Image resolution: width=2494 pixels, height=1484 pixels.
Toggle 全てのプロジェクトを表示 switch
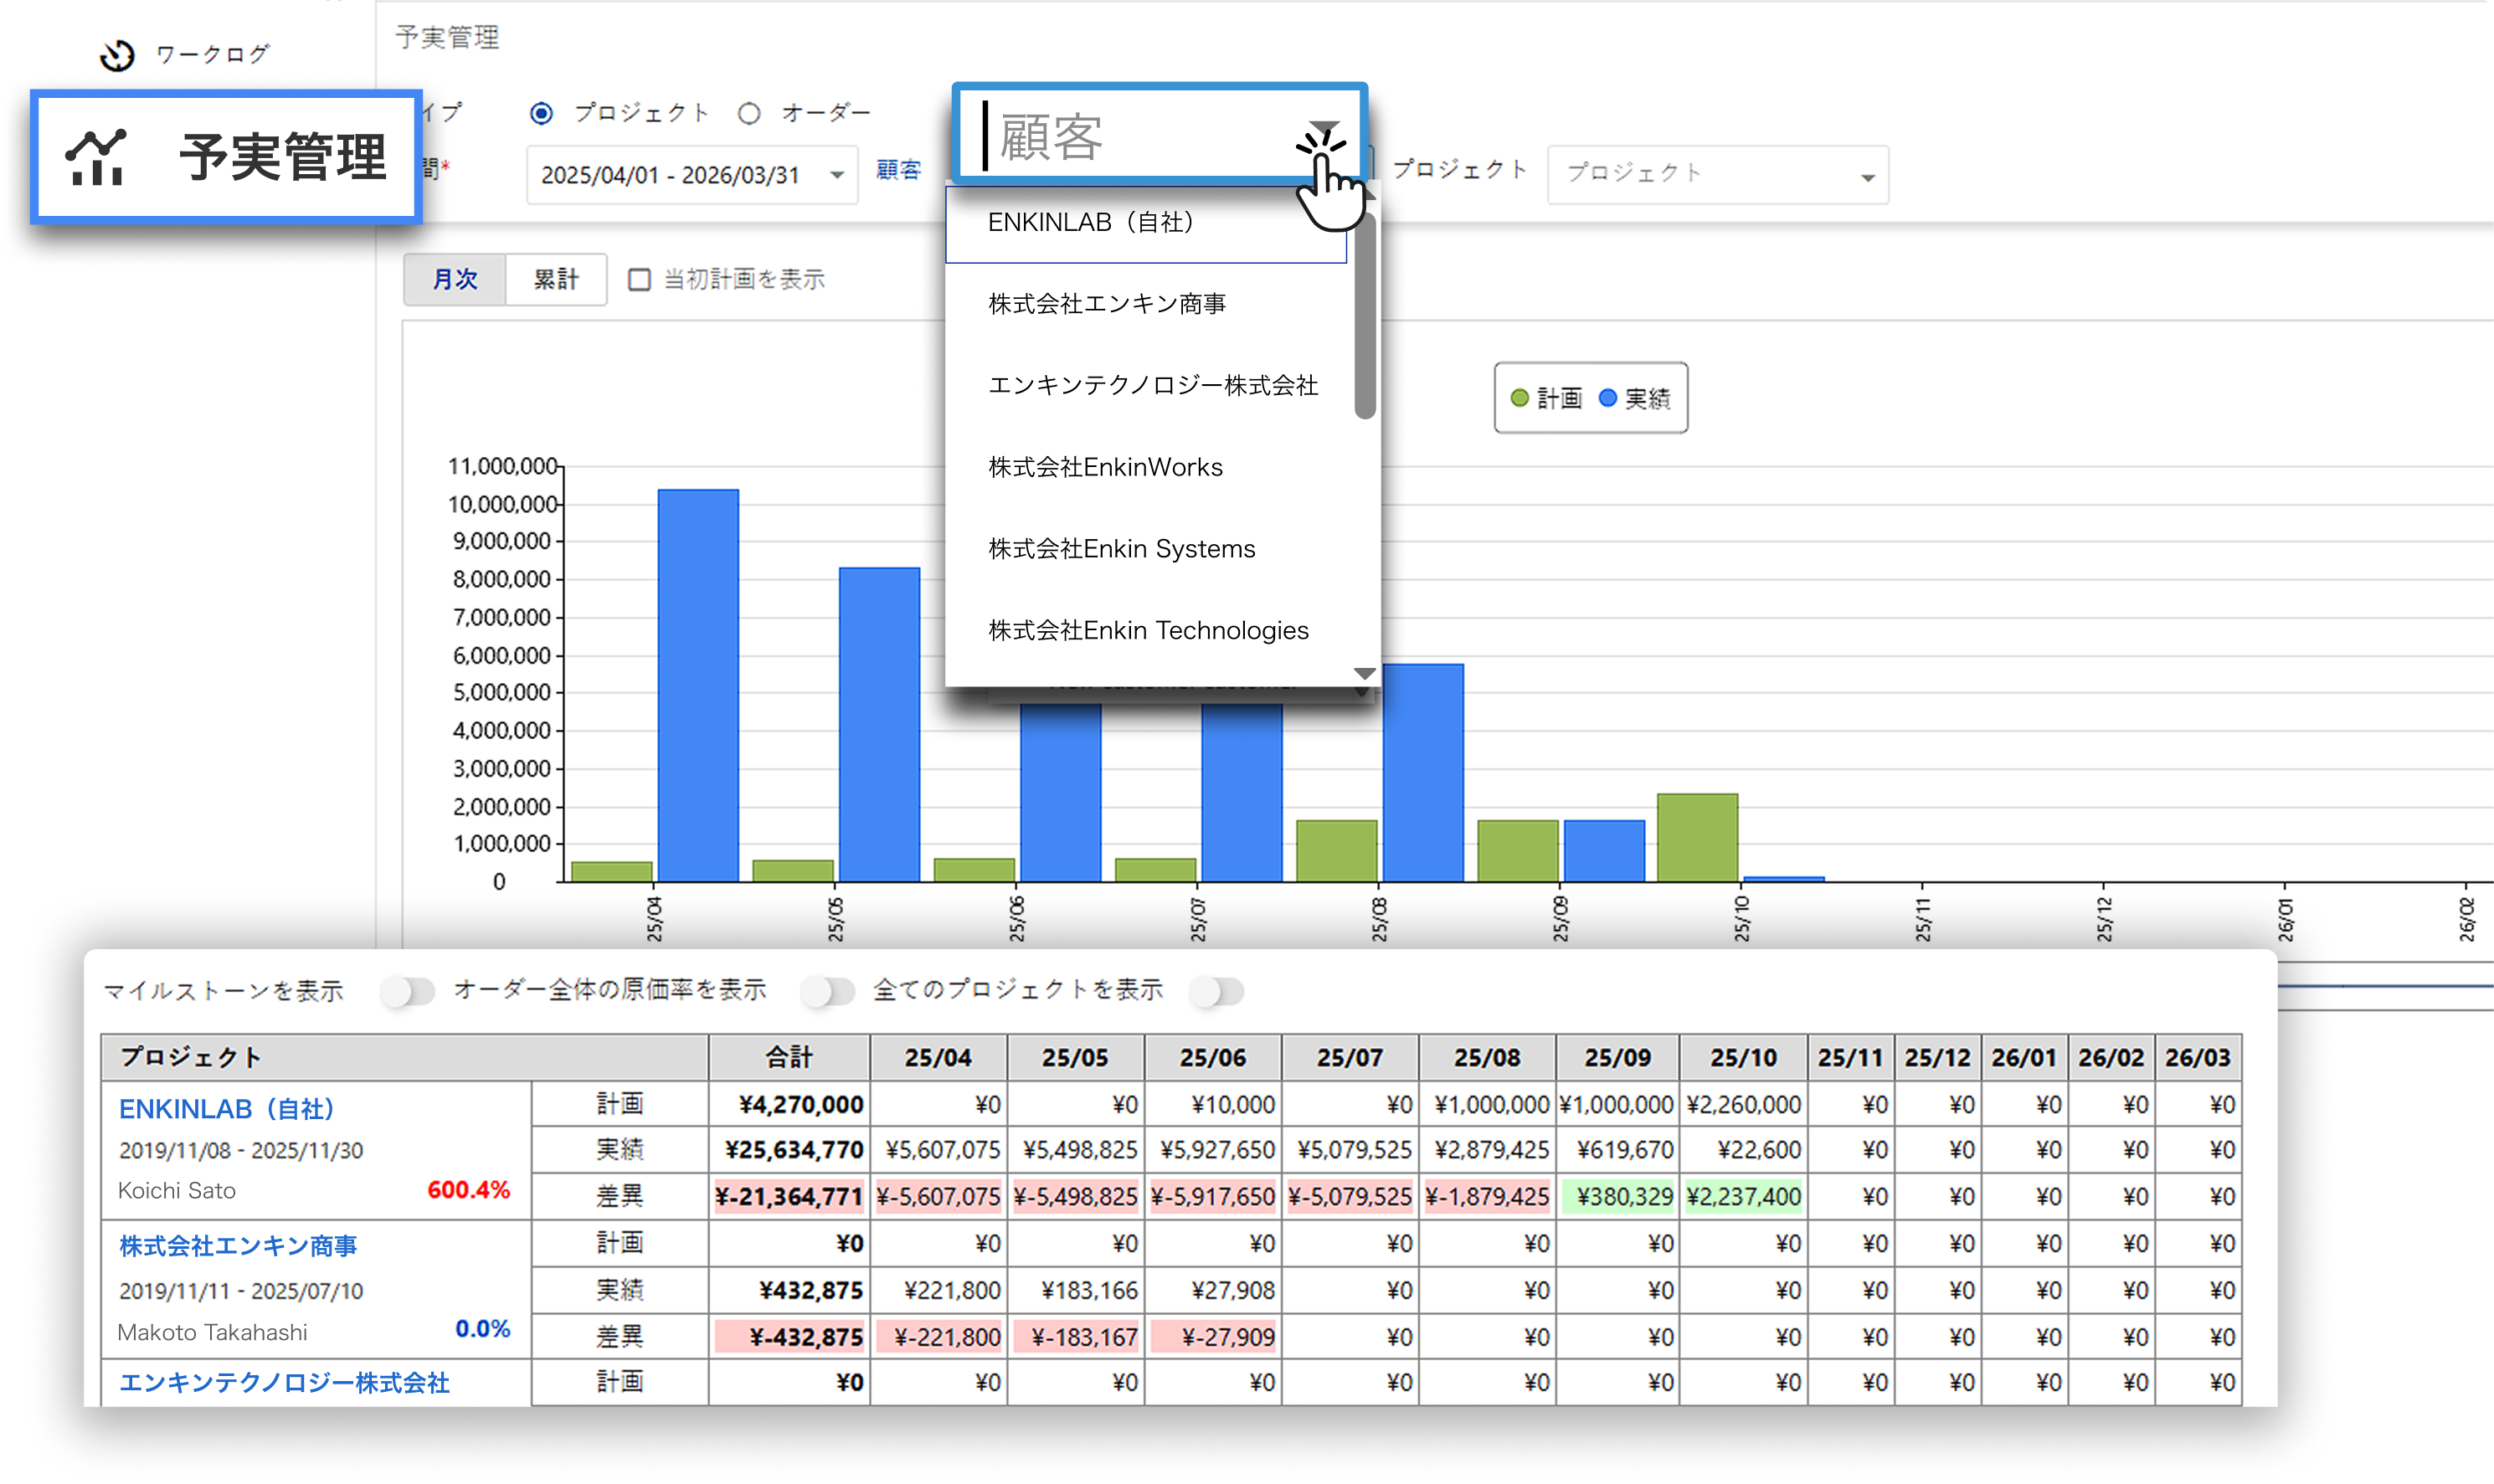(x=1217, y=991)
